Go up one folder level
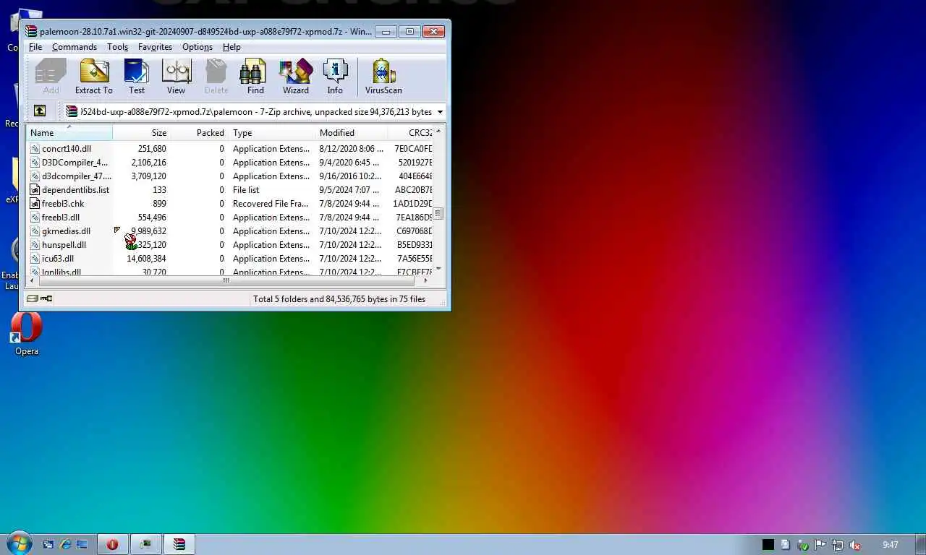926x555 pixels. coord(40,111)
